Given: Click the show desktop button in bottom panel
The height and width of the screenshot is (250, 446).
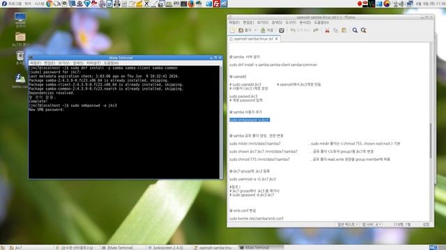Looking at the screenshot, I should (3, 247).
